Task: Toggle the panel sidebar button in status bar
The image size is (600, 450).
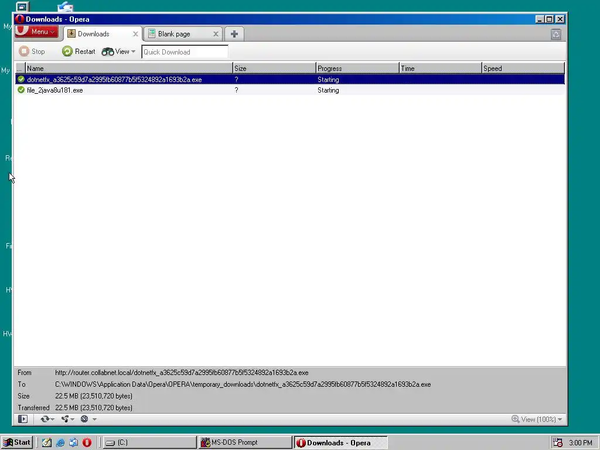Action: [x=23, y=419]
